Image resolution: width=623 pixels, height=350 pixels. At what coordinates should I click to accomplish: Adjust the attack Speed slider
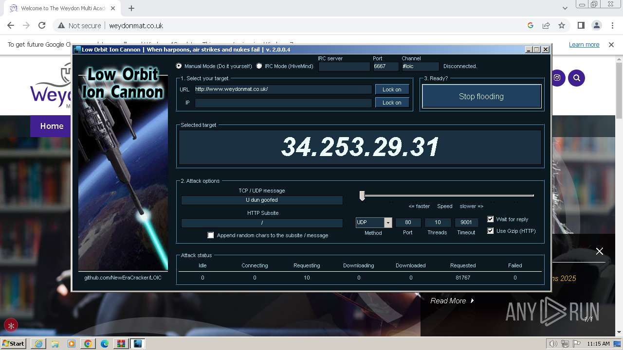[x=362, y=195]
